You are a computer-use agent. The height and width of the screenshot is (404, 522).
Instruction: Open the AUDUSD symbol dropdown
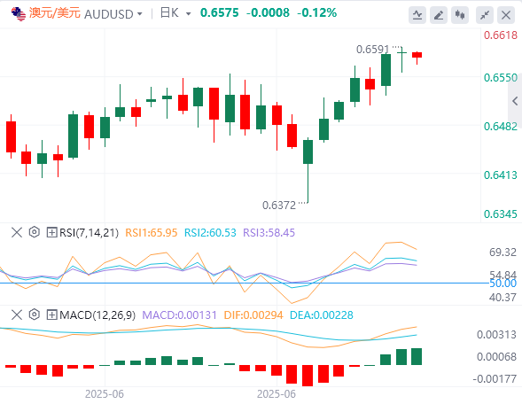[113, 14]
